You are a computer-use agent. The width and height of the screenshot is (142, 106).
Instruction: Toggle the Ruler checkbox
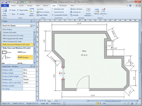coord(10,10)
